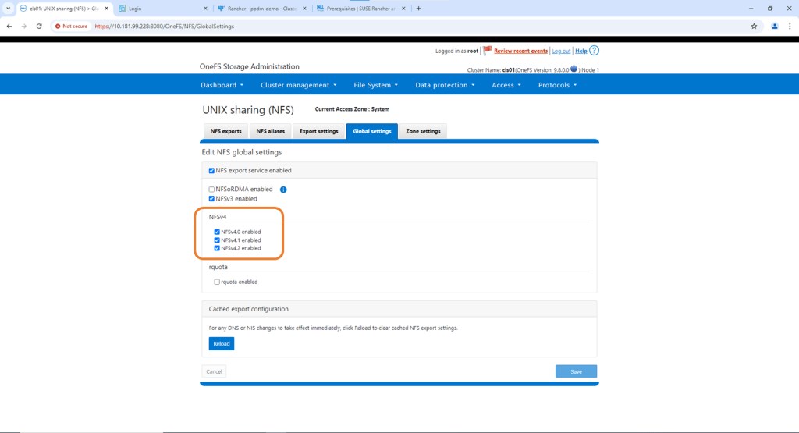Click the browser address bar
Viewport: 799px width, 433px height.
[x=390, y=26]
